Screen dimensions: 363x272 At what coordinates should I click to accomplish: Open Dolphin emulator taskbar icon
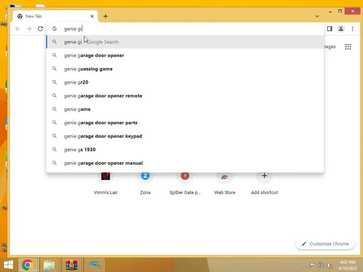[94, 265]
